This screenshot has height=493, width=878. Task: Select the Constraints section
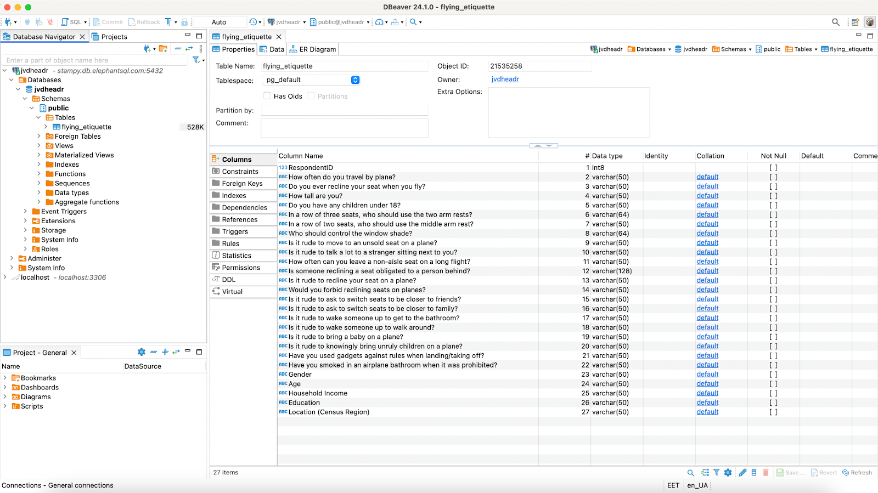click(243, 172)
